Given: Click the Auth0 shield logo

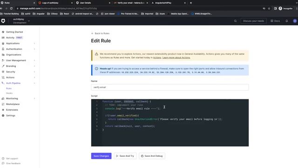Looking at the screenshot, I should (3, 21).
